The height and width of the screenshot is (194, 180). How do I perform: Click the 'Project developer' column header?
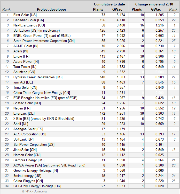[51, 9]
